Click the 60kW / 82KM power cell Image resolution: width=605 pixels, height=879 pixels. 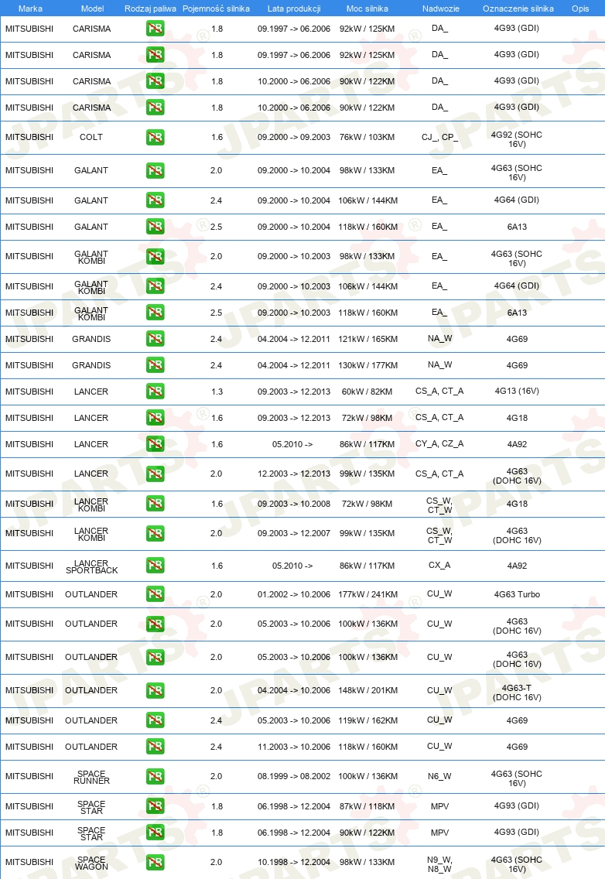[367, 392]
